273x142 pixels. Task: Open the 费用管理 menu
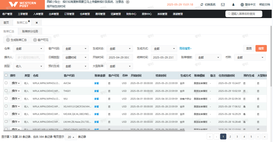point(100,14)
